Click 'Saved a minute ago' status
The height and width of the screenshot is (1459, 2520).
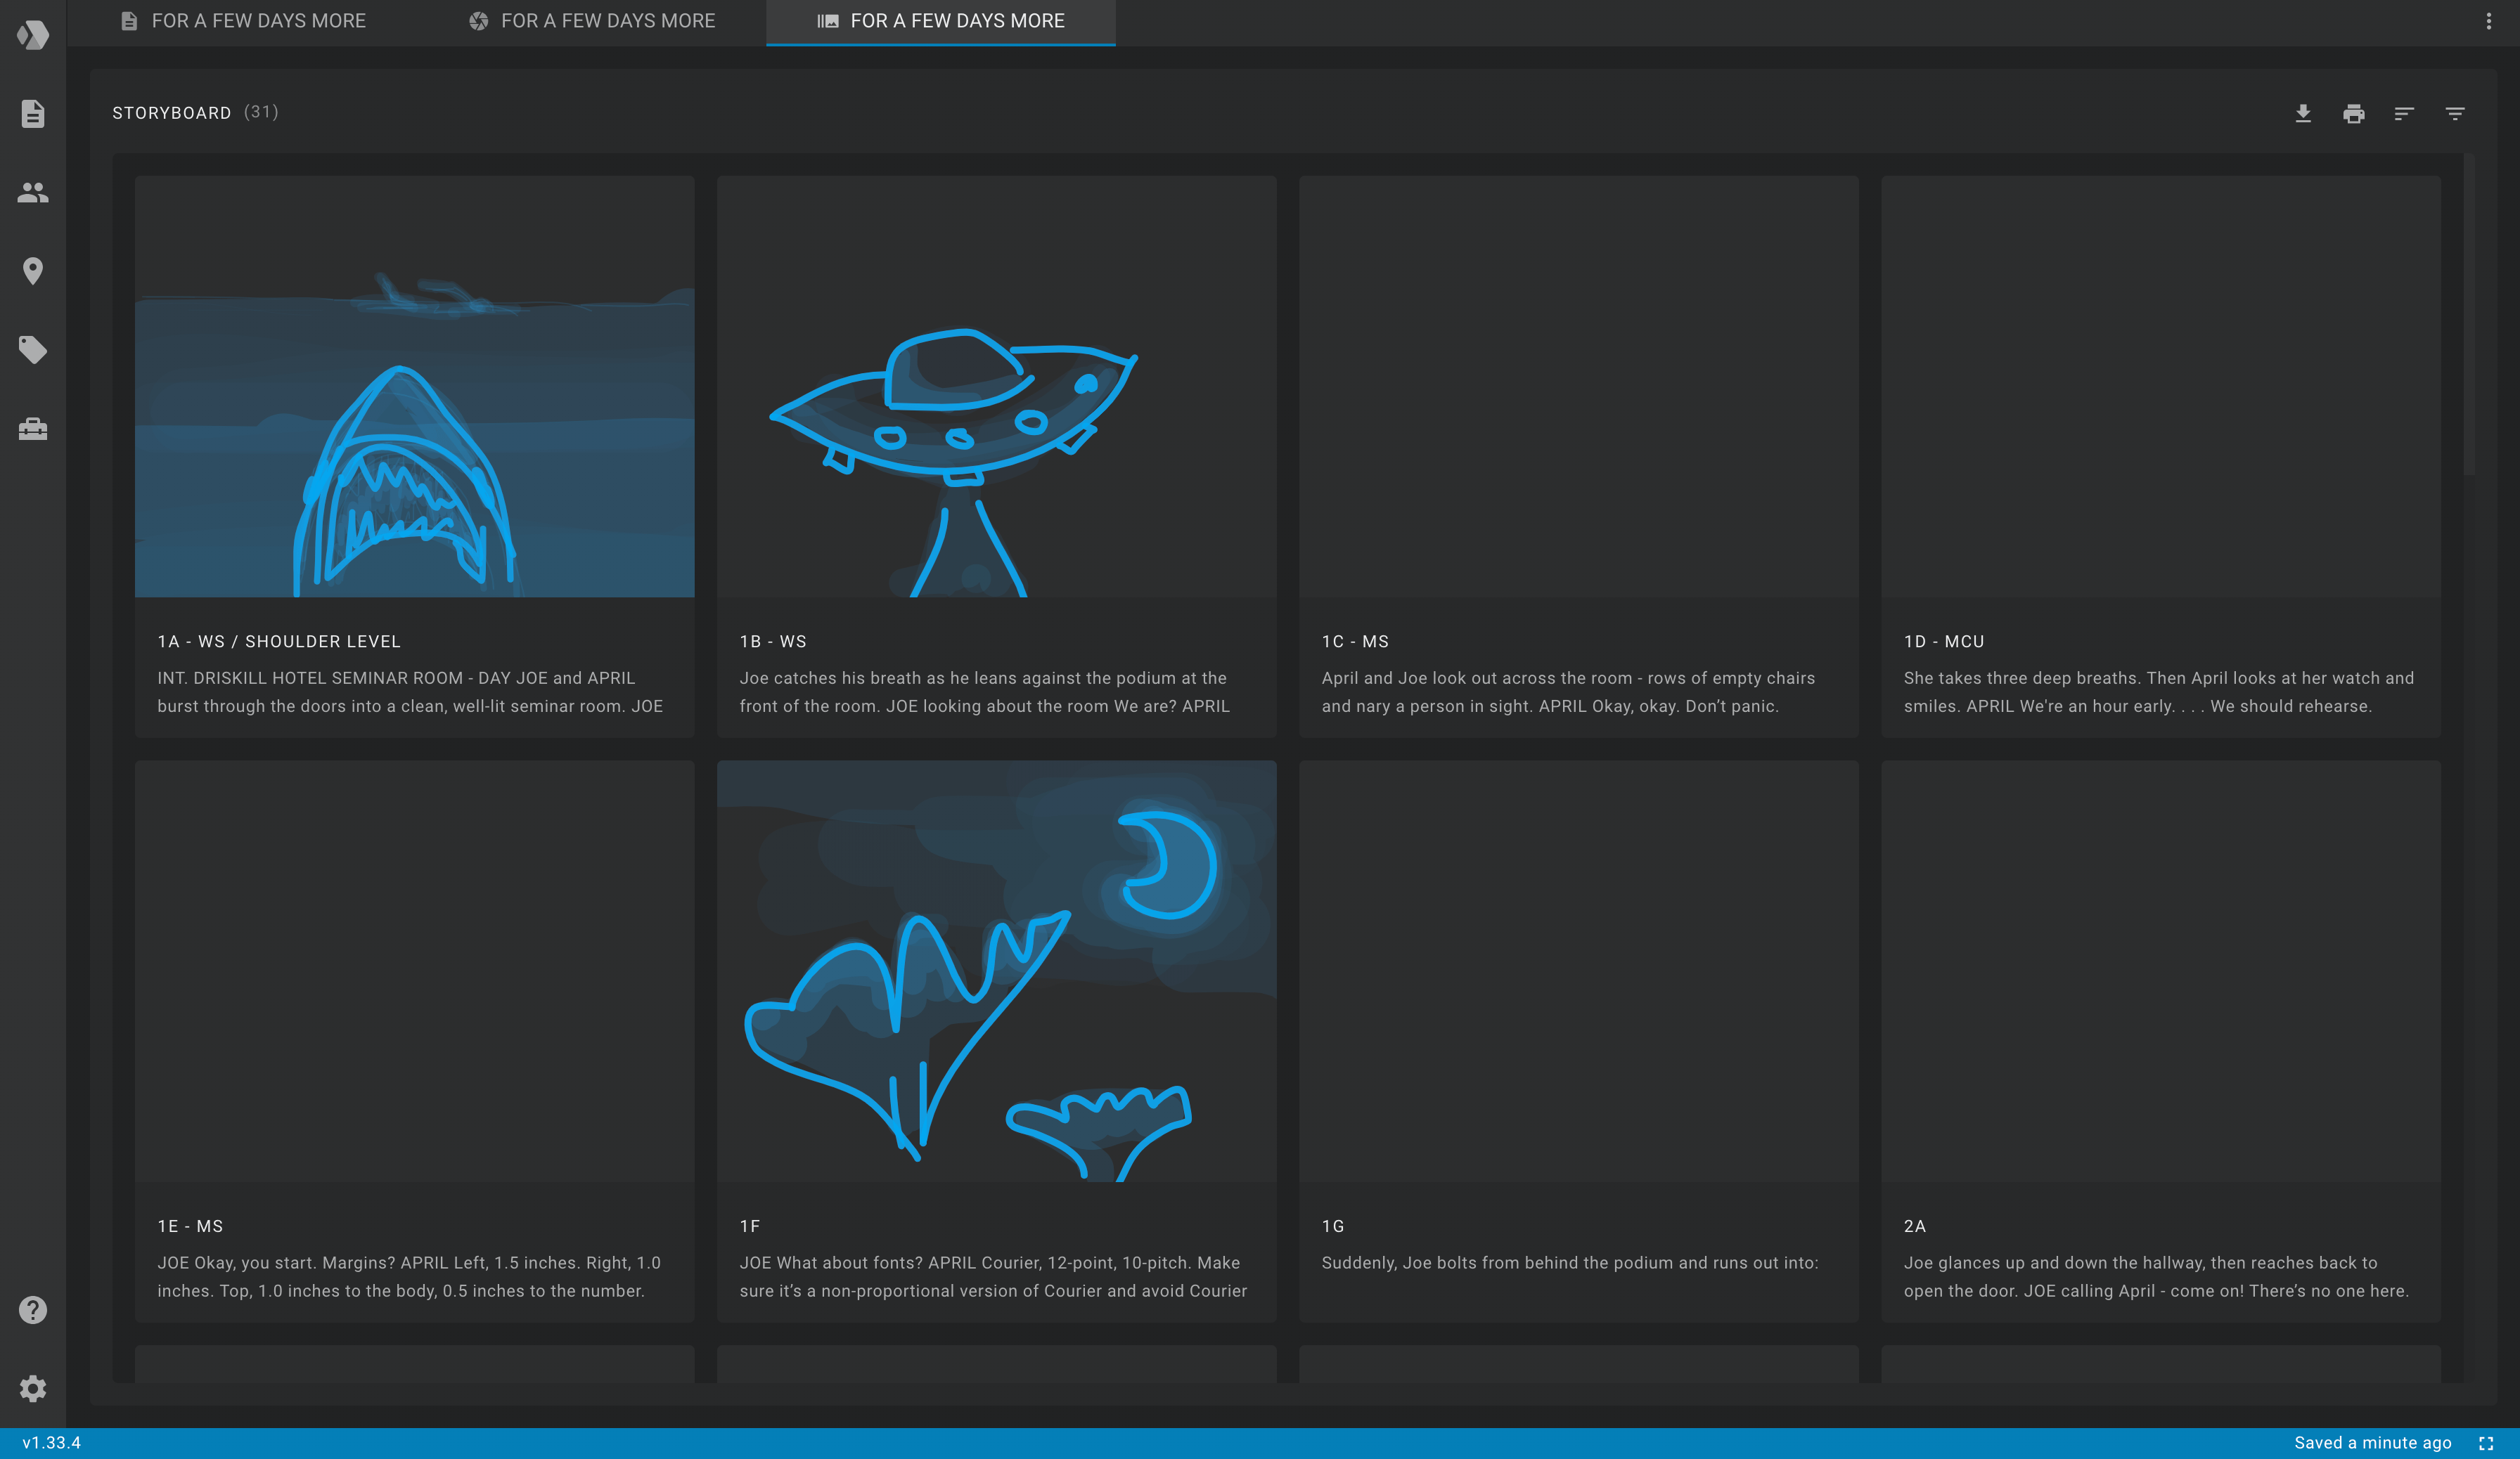click(x=2372, y=1443)
